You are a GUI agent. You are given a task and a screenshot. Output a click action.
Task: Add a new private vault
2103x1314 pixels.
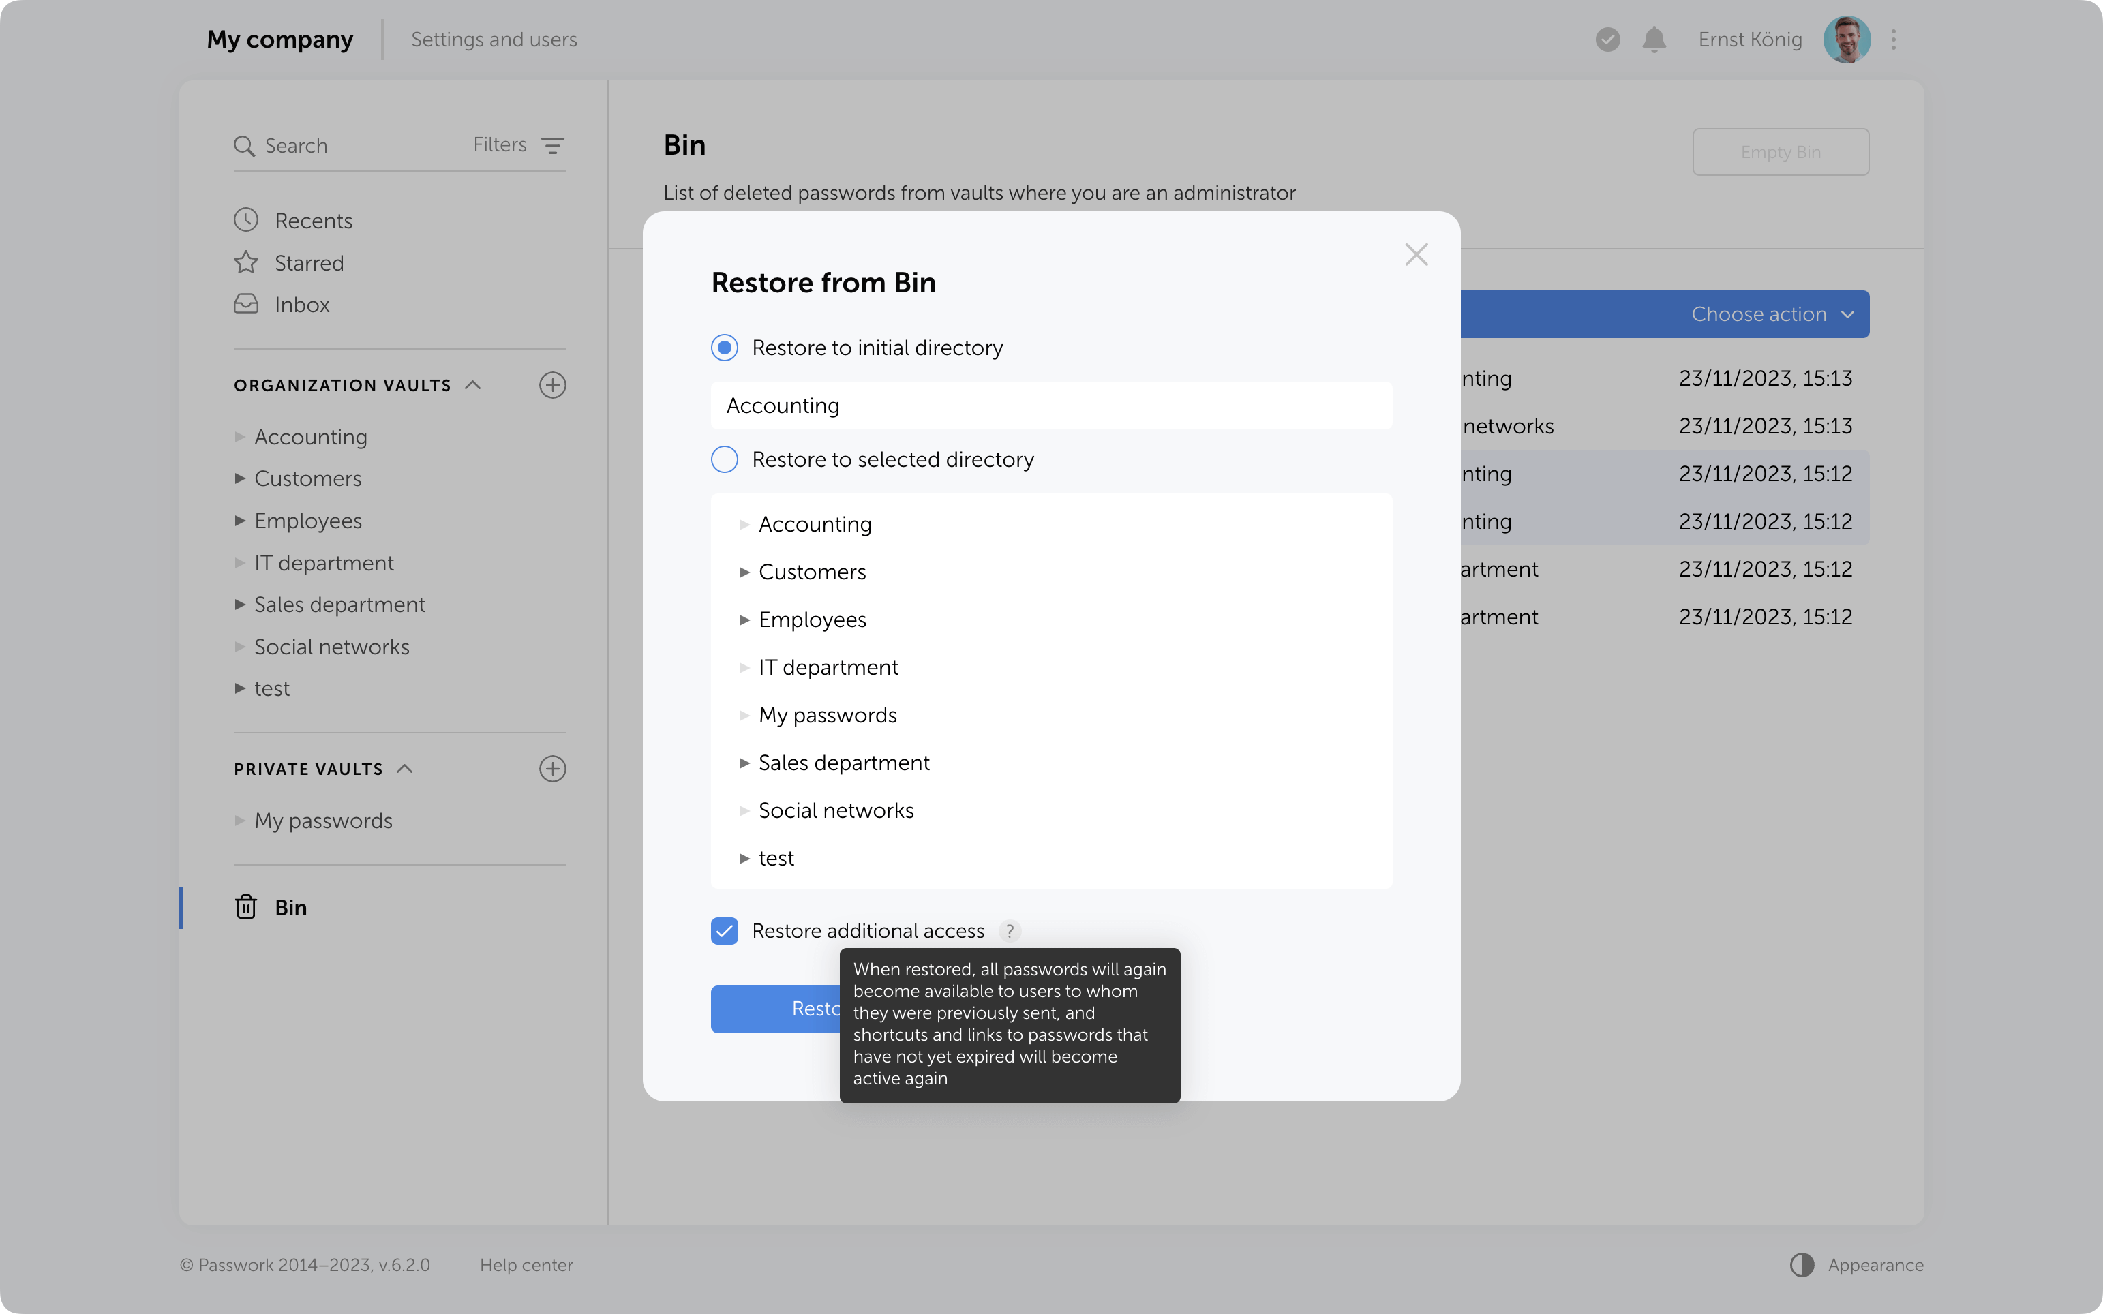(553, 768)
